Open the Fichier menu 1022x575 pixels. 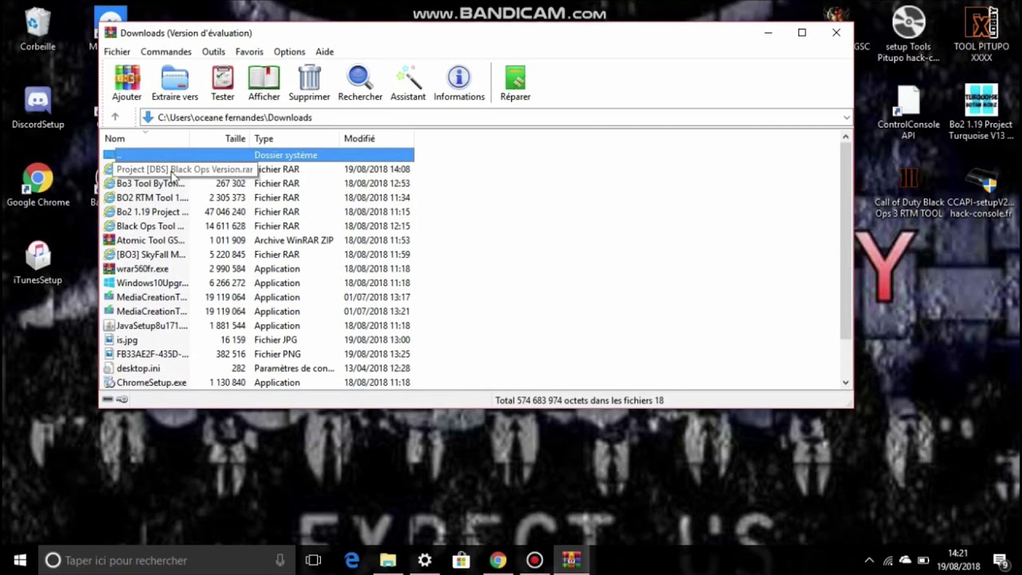(x=117, y=51)
